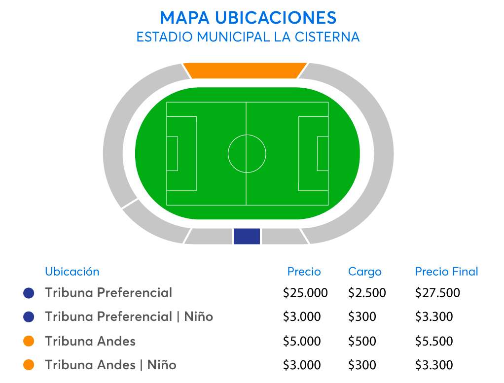
Task: Click orange dot beside Tribuna Andes Niño
Action: point(29,365)
